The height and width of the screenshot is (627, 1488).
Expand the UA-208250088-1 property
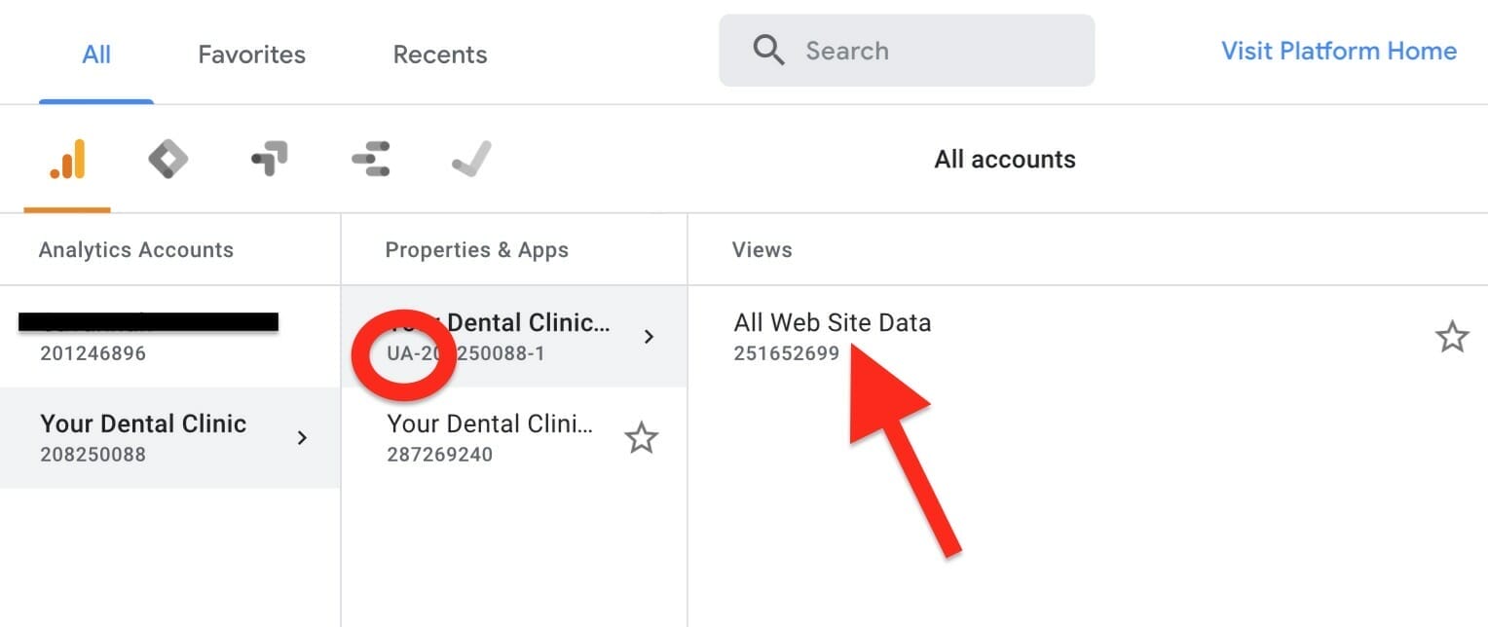pyautogui.click(x=649, y=336)
